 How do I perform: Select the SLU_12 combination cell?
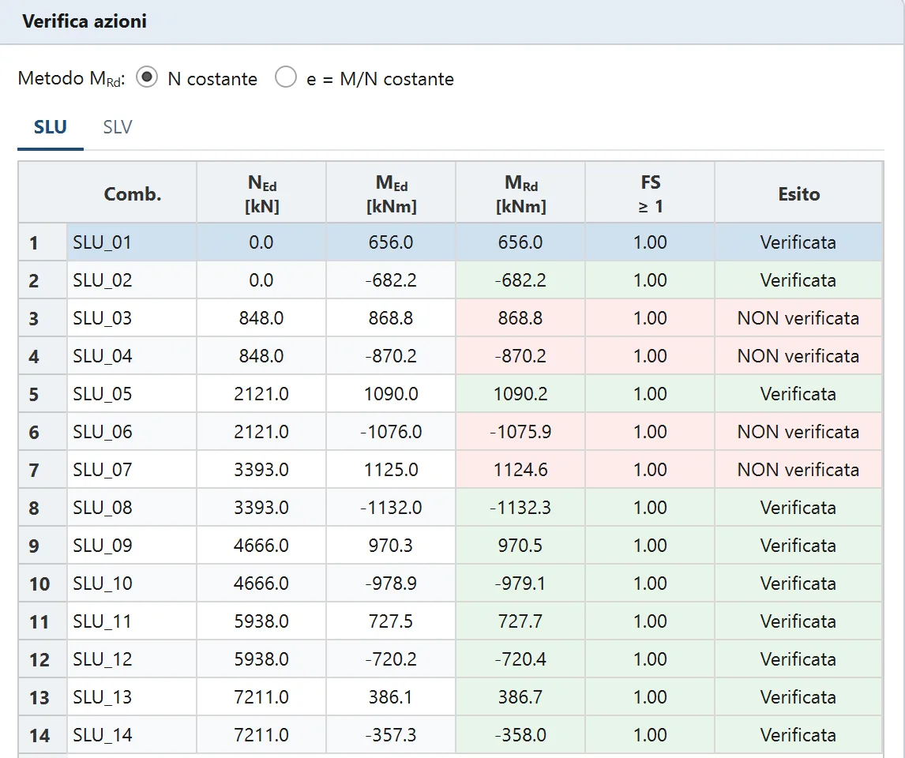click(132, 659)
